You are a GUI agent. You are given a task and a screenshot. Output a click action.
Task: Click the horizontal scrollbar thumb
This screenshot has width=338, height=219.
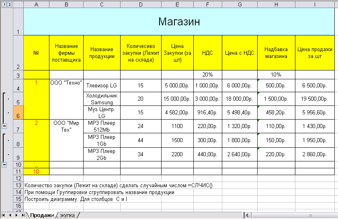[310, 215]
